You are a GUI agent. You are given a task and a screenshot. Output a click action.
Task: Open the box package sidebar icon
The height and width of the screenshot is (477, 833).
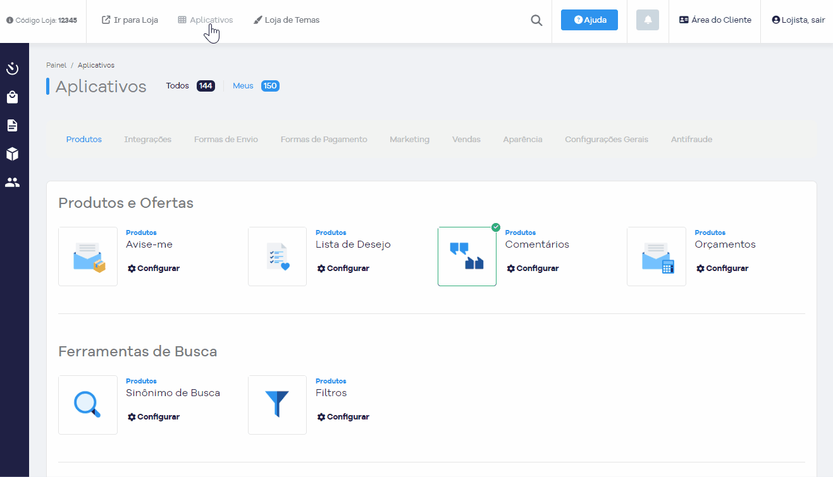tap(12, 154)
